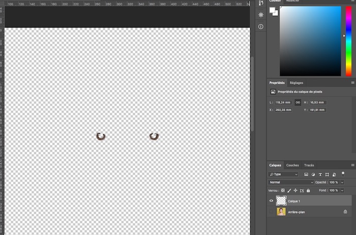Screen dimensions: 356x235
Task: Click the Propriétés du calque de pixels label
Action: tap(300, 92)
